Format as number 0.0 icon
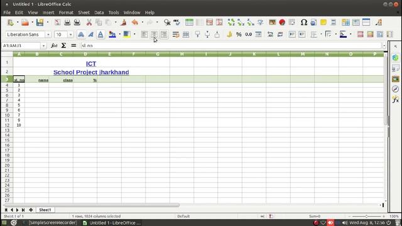This screenshot has width=402, height=226. click(249, 35)
